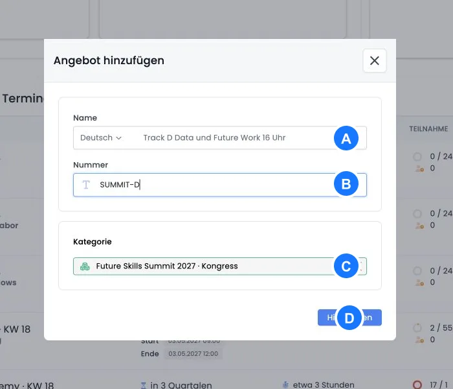
Task: Click the green category cubes icon
Action: tap(85, 266)
